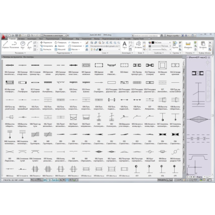Select the Отрезок line tool
Viewport: 215px width, 215px height.
pyautogui.click(x=5, y=45)
